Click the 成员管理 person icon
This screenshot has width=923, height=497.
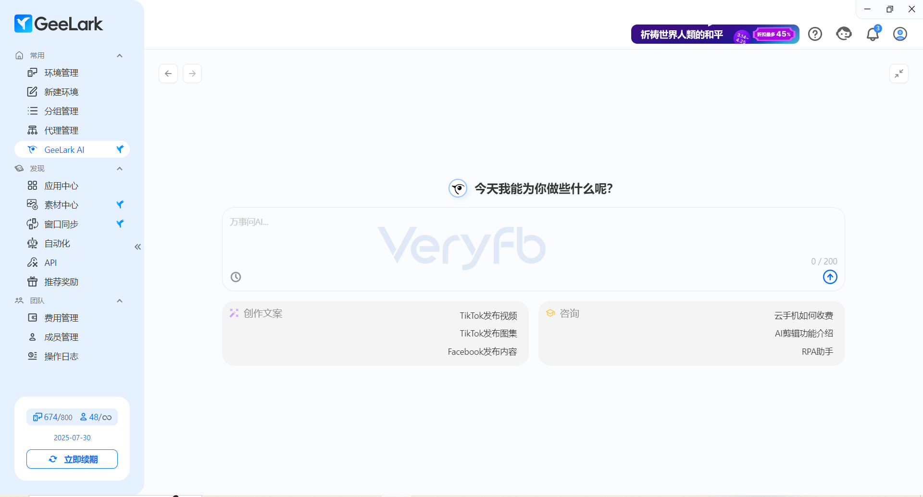(32, 337)
